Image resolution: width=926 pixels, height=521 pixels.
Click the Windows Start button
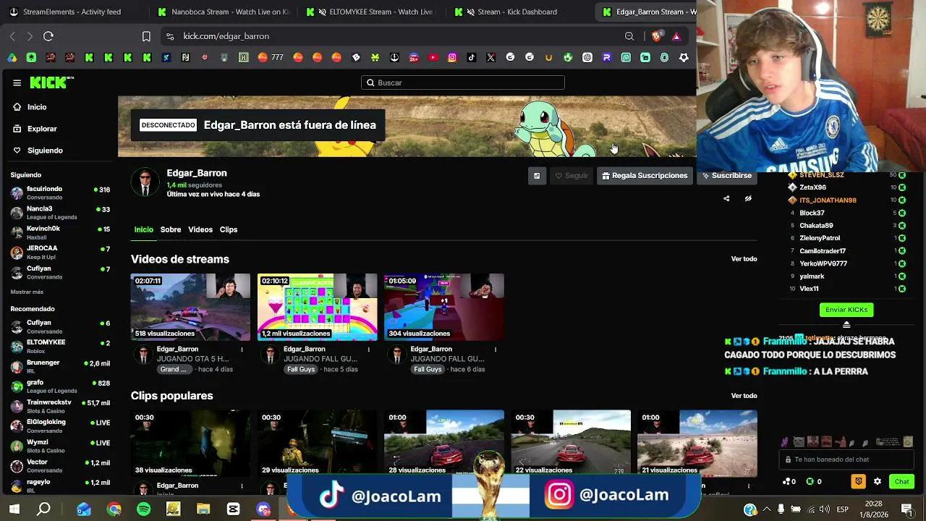(x=14, y=509)
